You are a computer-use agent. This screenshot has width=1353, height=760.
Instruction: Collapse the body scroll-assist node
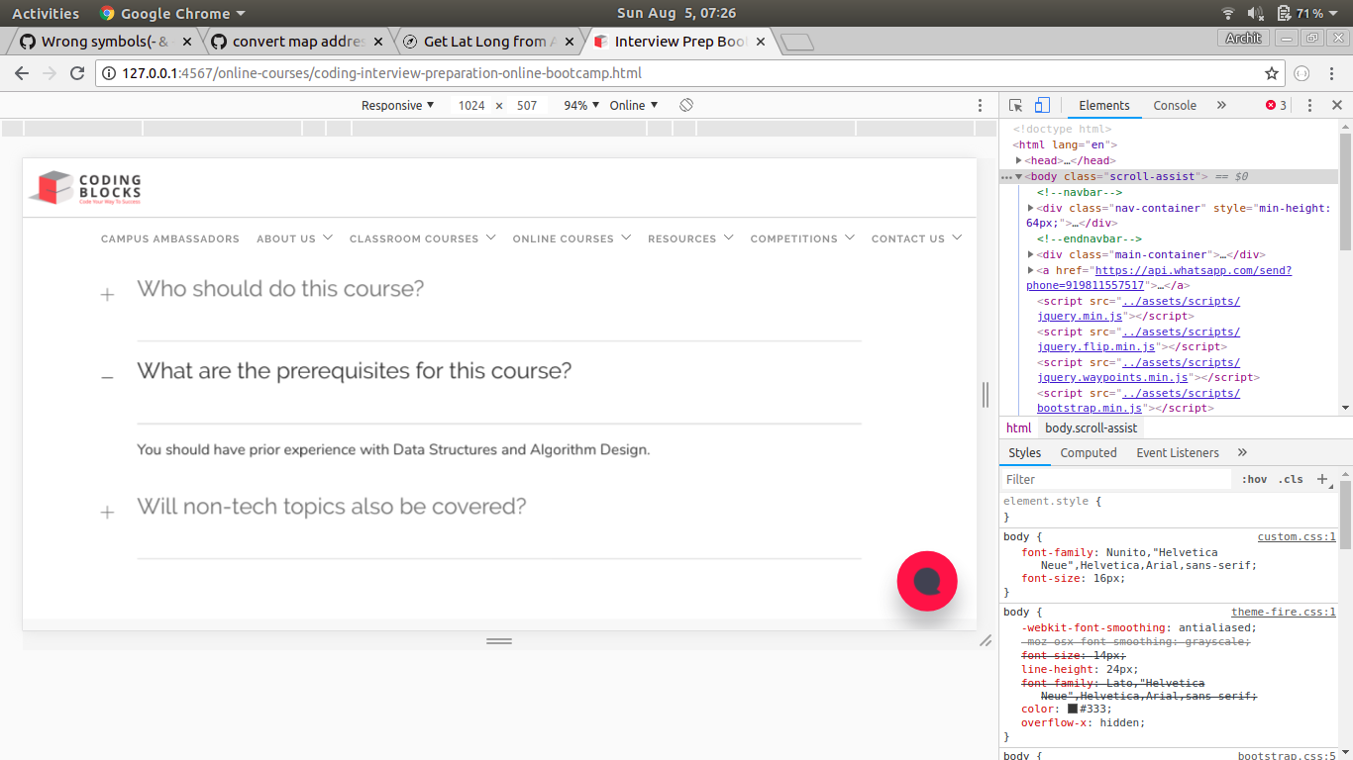pyautogui.click(x=1018, y=176)
